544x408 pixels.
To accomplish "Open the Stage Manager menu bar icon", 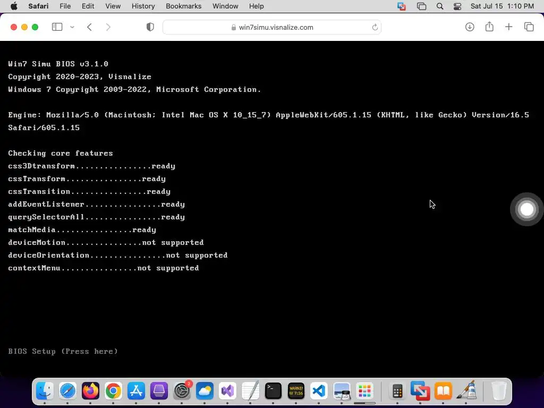I will (x=421, y=6).
